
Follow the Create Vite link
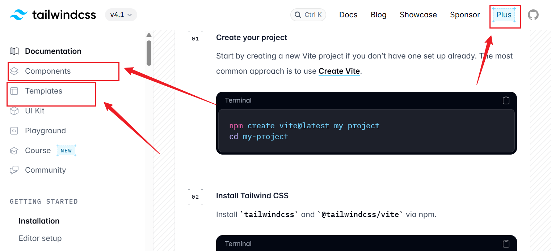[339, 71]
